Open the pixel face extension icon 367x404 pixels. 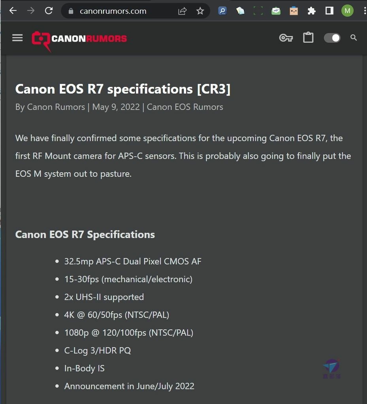pyautogui.click(x=294, y=11)
